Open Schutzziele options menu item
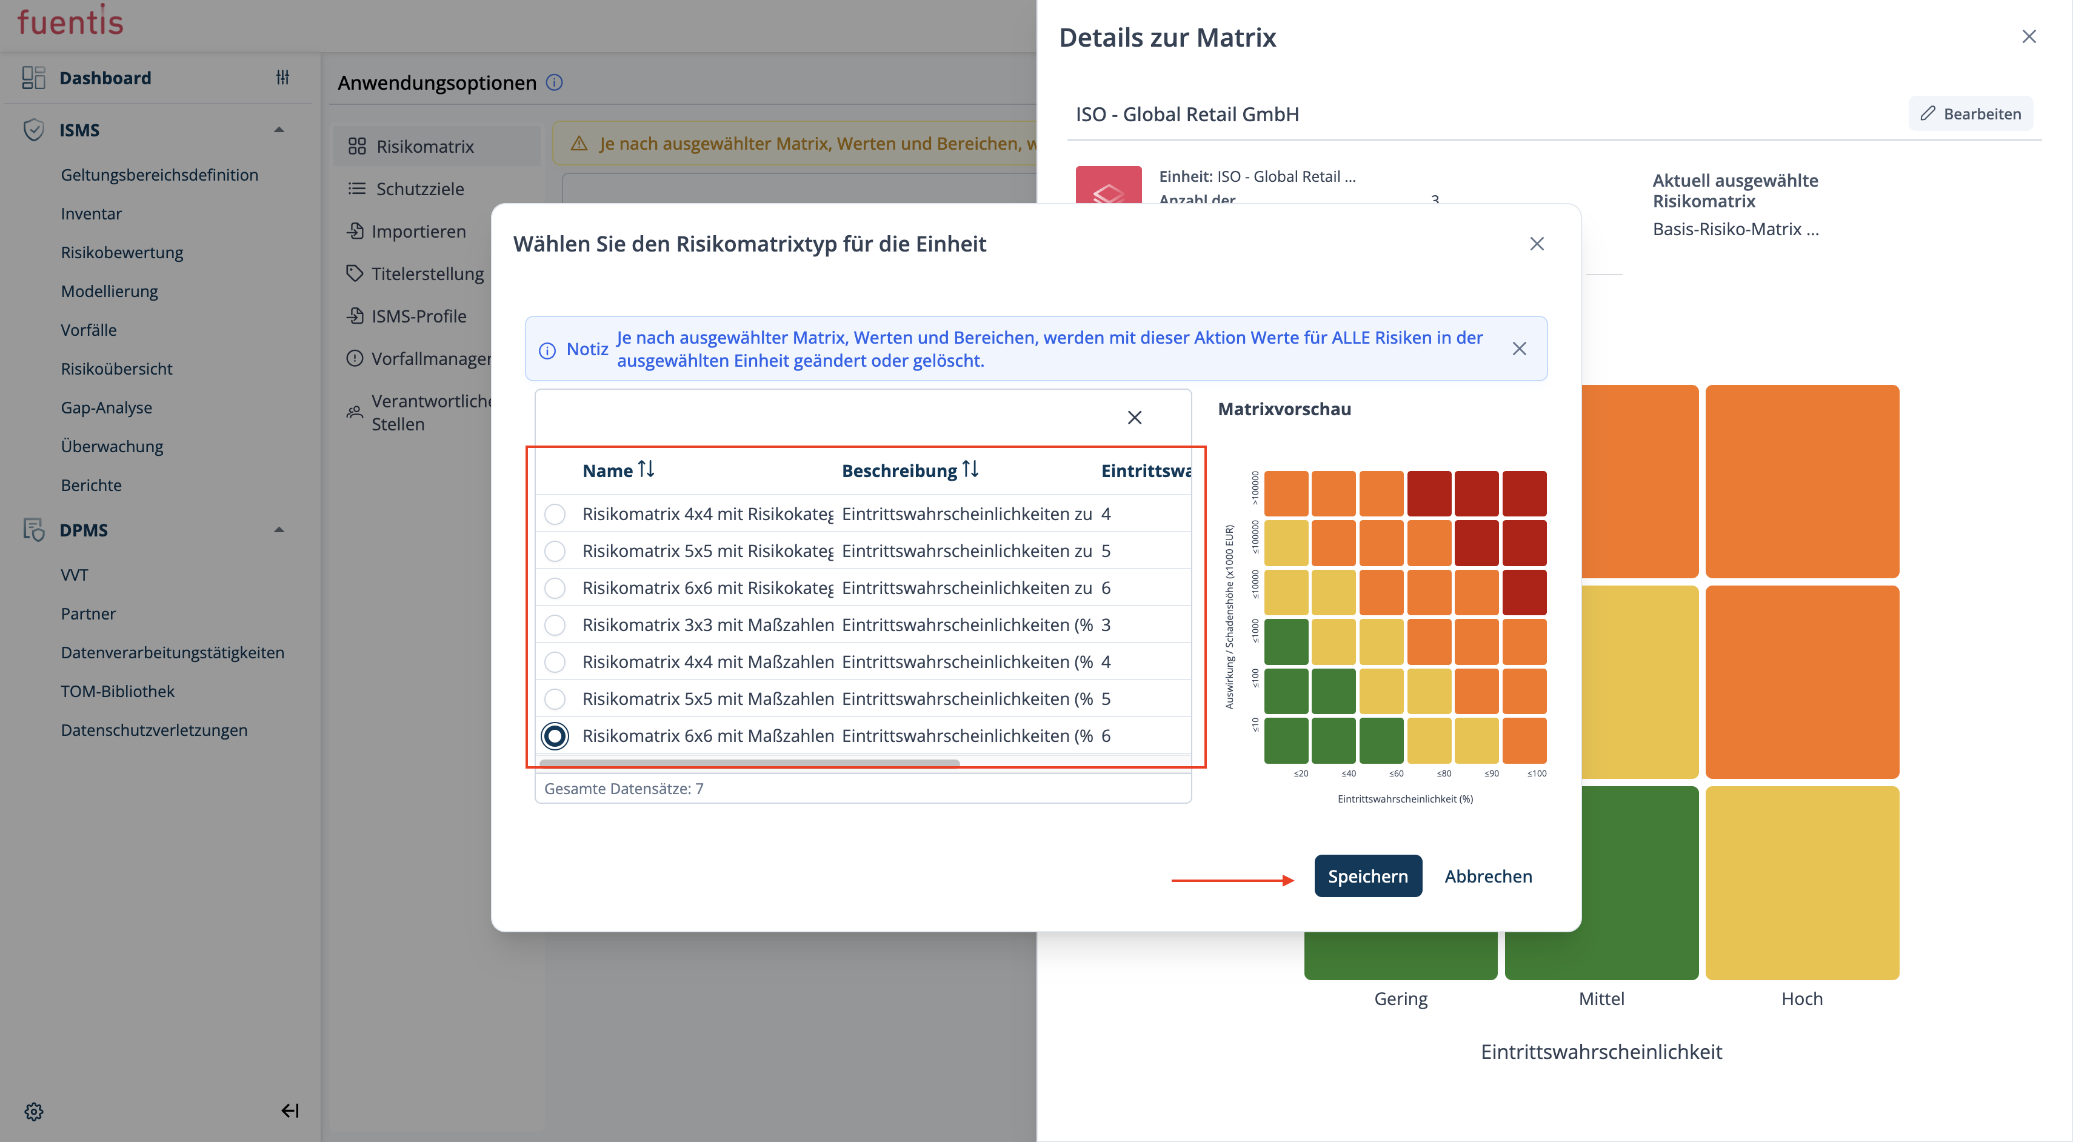2073x1142 pixels. tap(419, 189)
